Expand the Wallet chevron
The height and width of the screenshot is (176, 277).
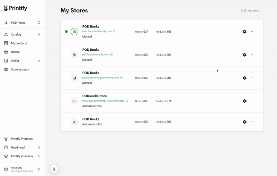pos(39,61)
